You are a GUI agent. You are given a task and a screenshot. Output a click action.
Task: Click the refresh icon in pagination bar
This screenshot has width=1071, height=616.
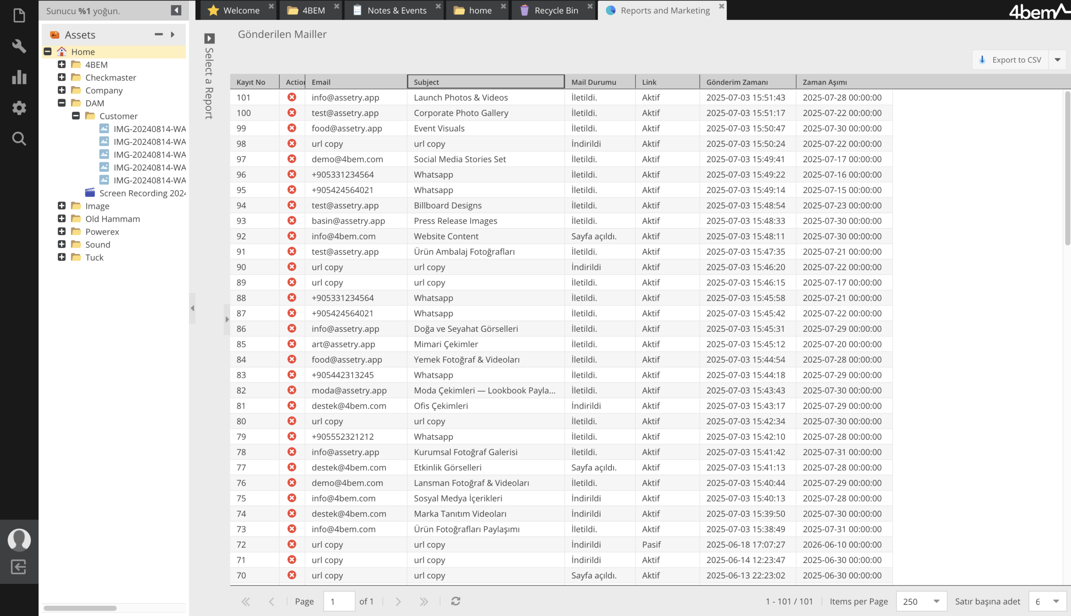click(x=456, y=601)
